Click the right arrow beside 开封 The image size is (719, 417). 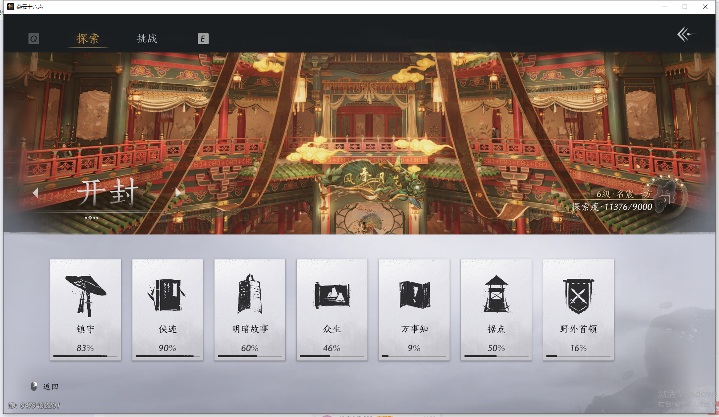tap(178, 192)
